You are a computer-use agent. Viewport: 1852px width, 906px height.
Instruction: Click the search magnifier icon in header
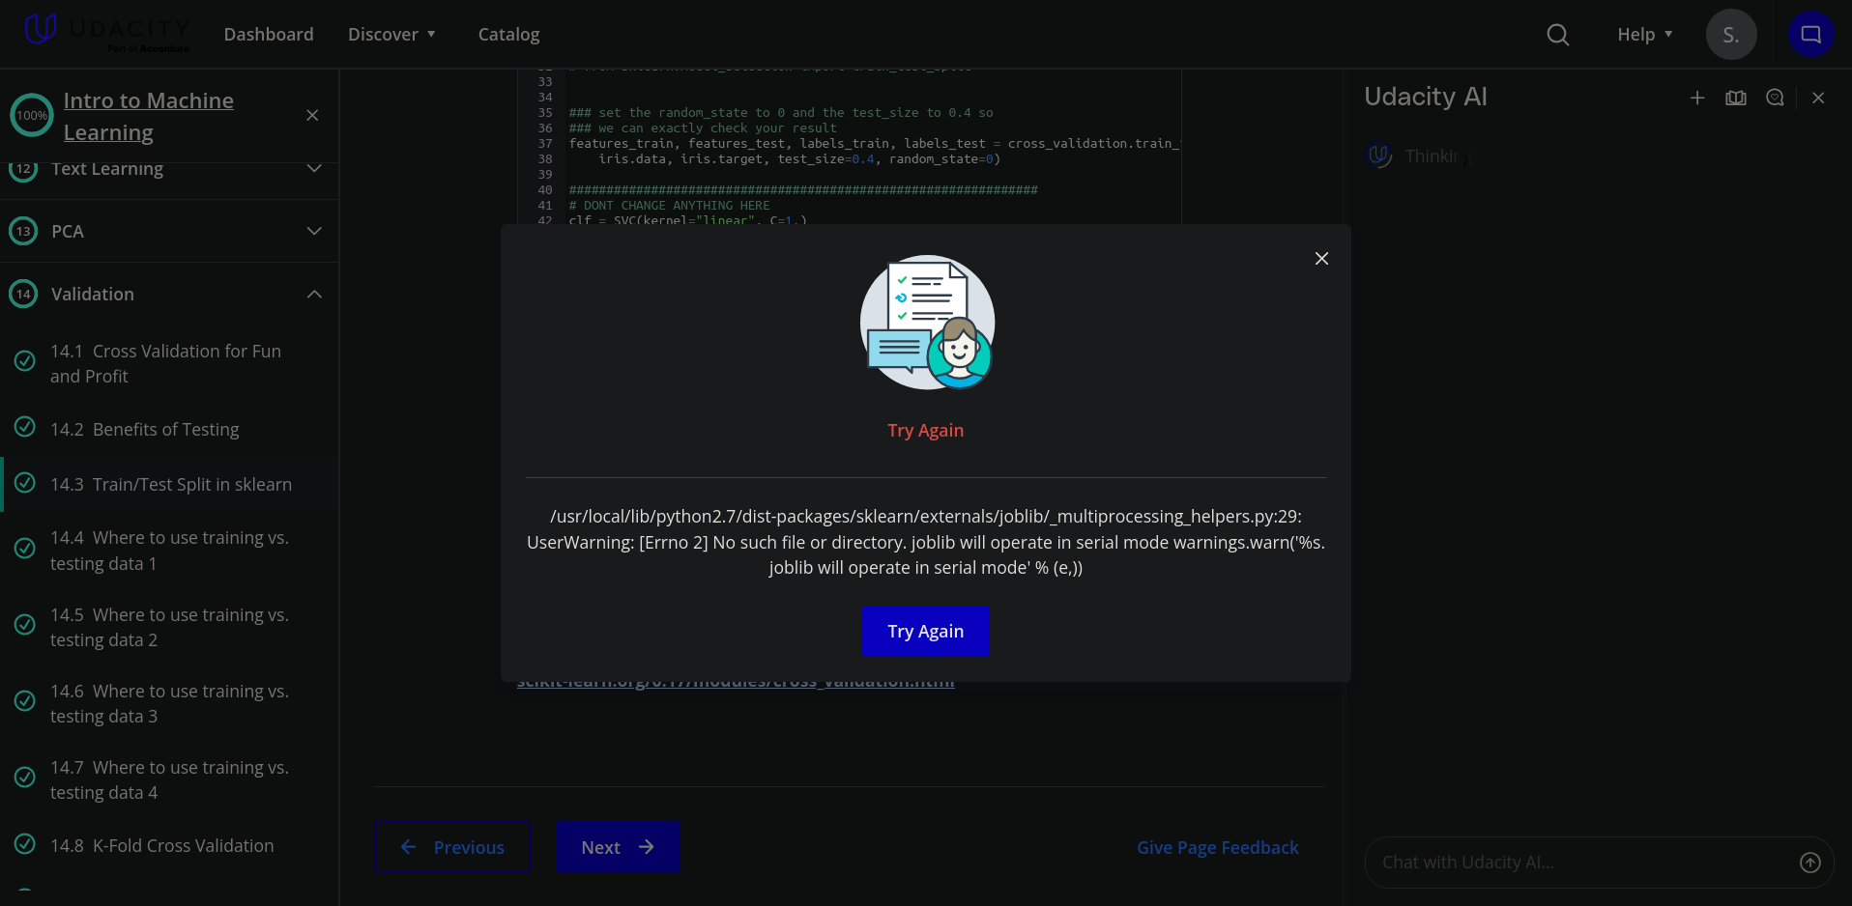[1557, 35]
